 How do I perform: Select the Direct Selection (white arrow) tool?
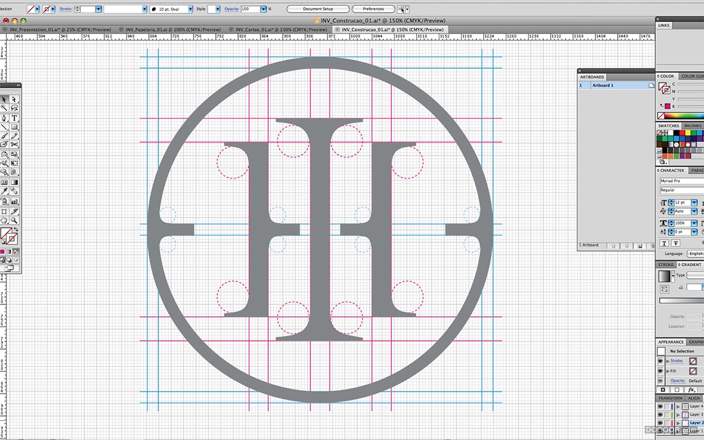point(15,99)
